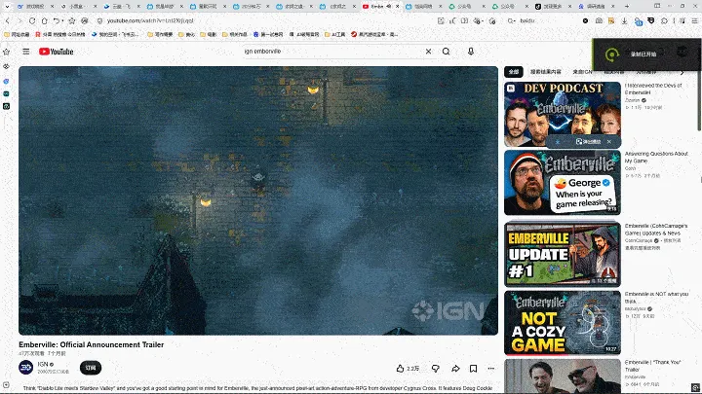The width and height of the screenshot is (702, 394).
Task: Open the baidu search engine dropdown
Action: (512, 21)
